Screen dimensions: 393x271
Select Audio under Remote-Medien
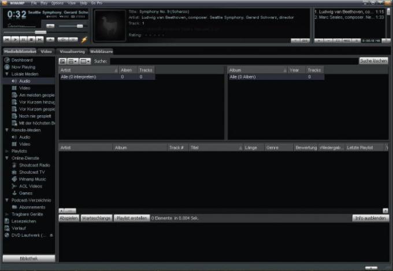24,137
